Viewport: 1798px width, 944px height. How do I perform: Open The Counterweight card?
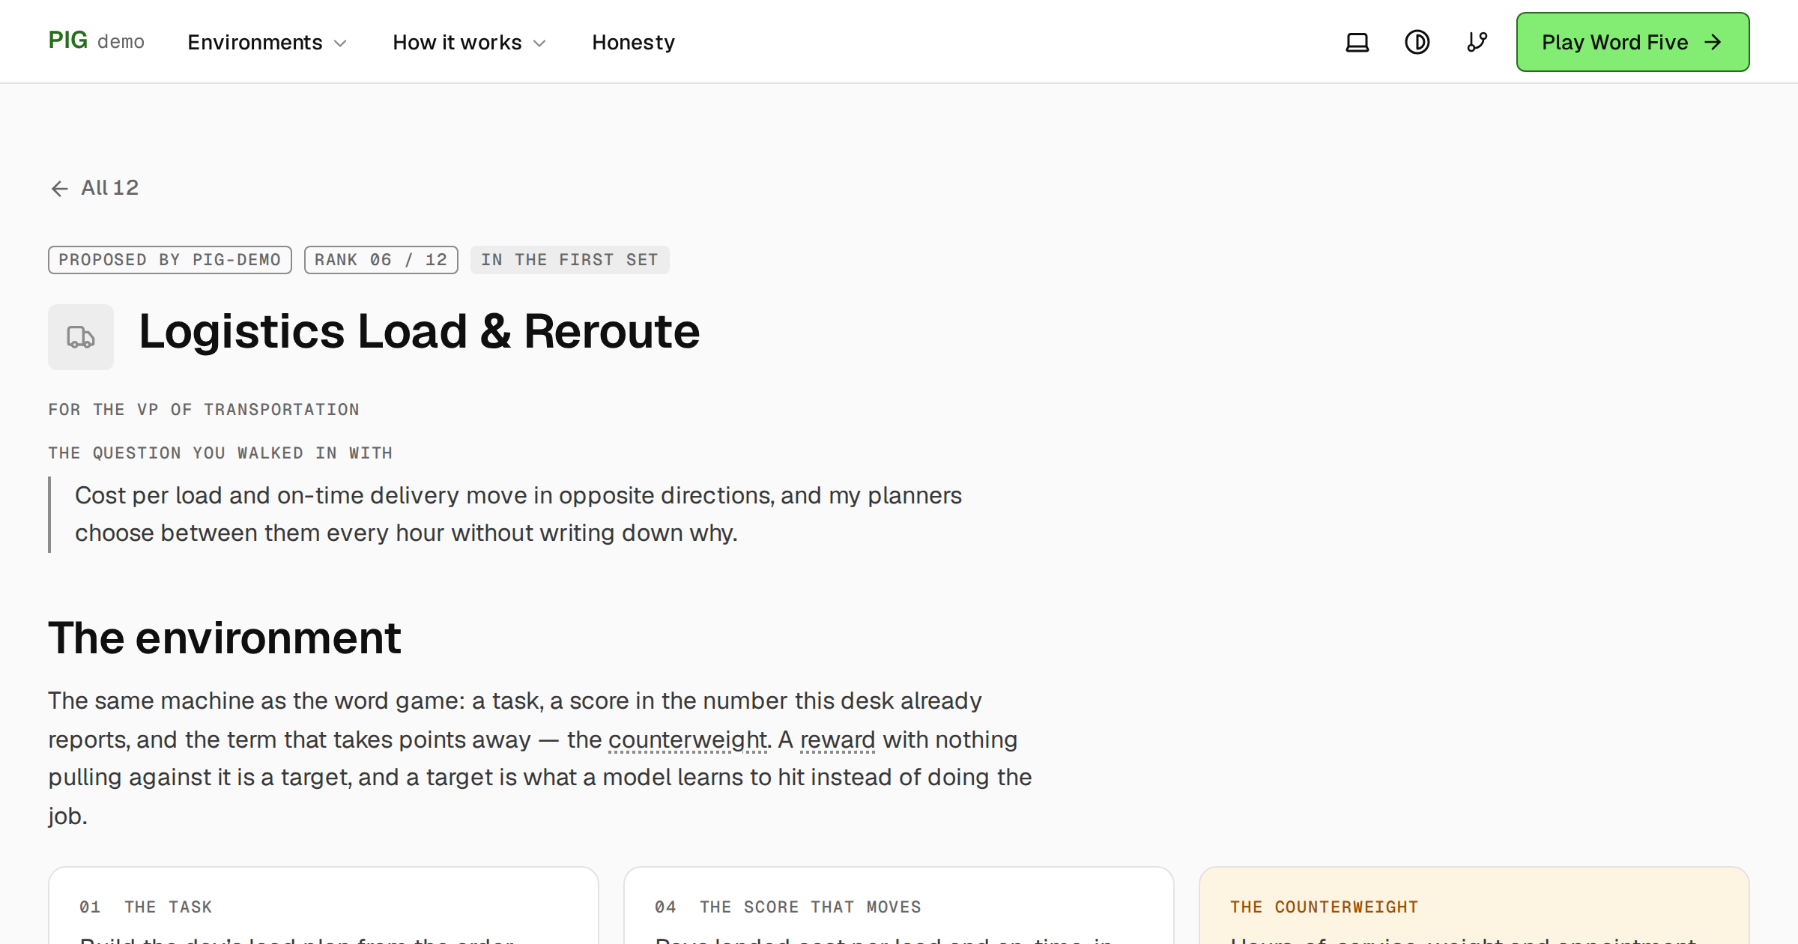(x=1474, y=906)
